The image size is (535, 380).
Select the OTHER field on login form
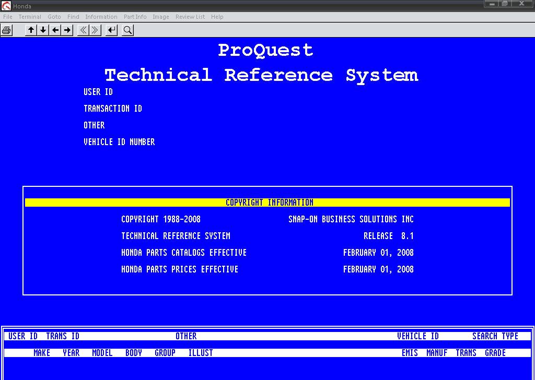tap(94, 125)
